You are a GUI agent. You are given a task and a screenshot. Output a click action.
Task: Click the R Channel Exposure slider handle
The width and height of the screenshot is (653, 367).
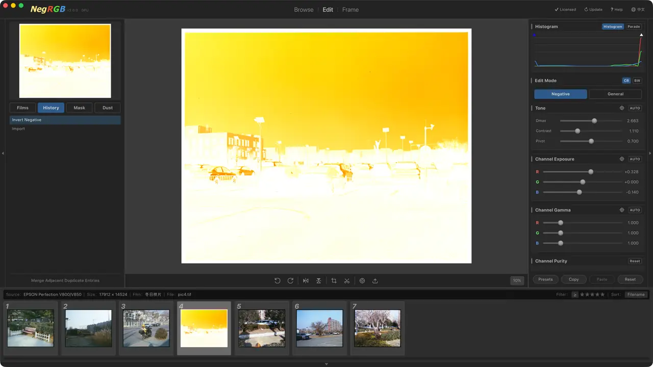591,172
